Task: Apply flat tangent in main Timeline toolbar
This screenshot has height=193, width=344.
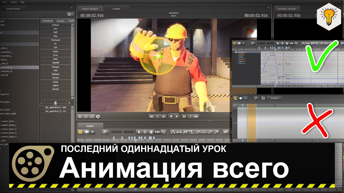Action: coord(179,132)
